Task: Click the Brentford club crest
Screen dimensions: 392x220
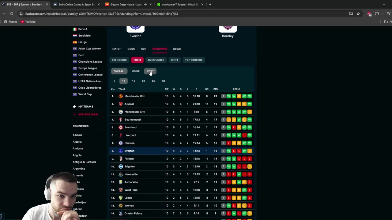Action: (121, 127)
